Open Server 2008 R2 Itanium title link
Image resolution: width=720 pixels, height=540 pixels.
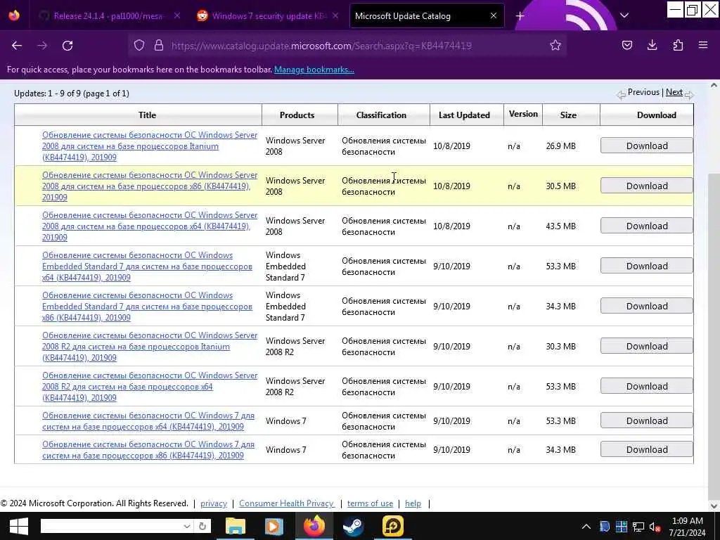[x=150, y=346]
